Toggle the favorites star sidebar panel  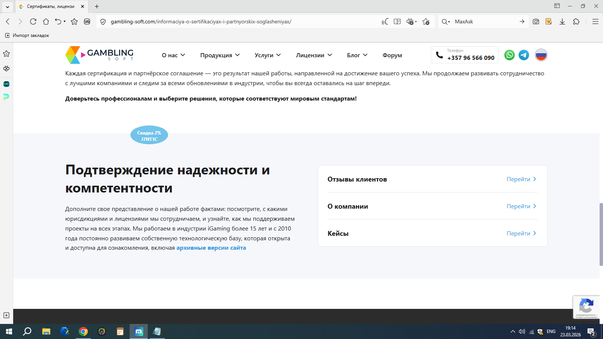6,53
